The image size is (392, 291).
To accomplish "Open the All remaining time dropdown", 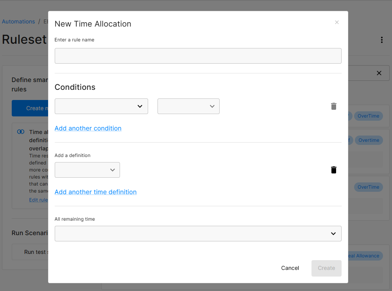I will 198,233.
